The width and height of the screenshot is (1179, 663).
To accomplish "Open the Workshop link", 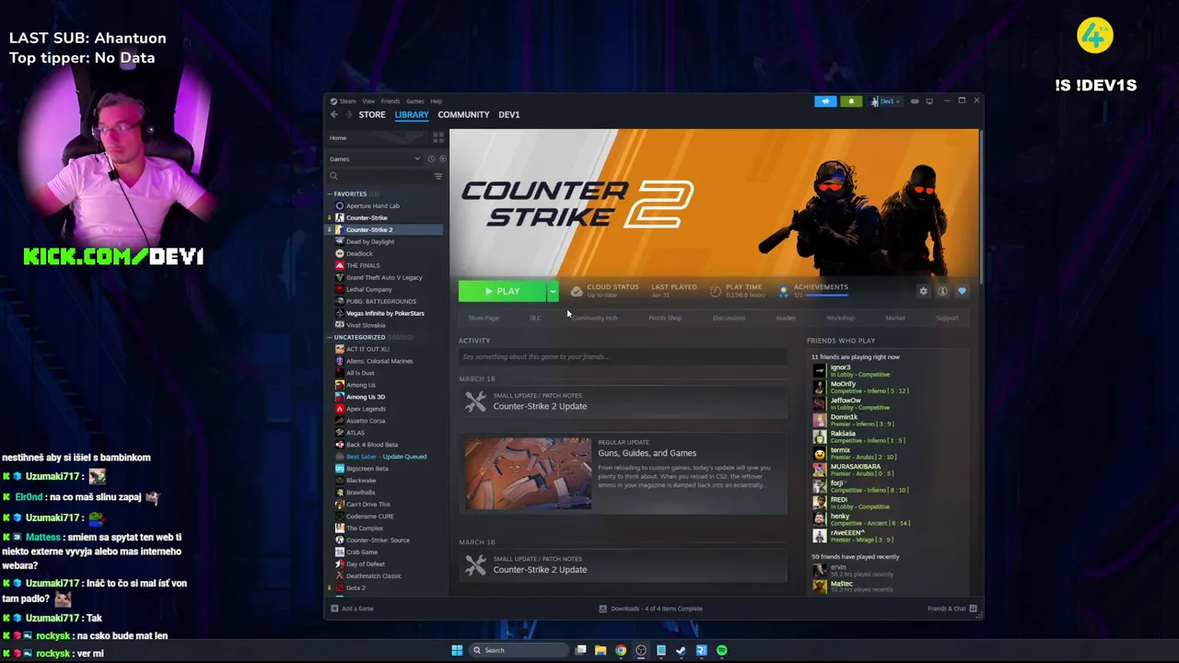I will coord(840,318).
